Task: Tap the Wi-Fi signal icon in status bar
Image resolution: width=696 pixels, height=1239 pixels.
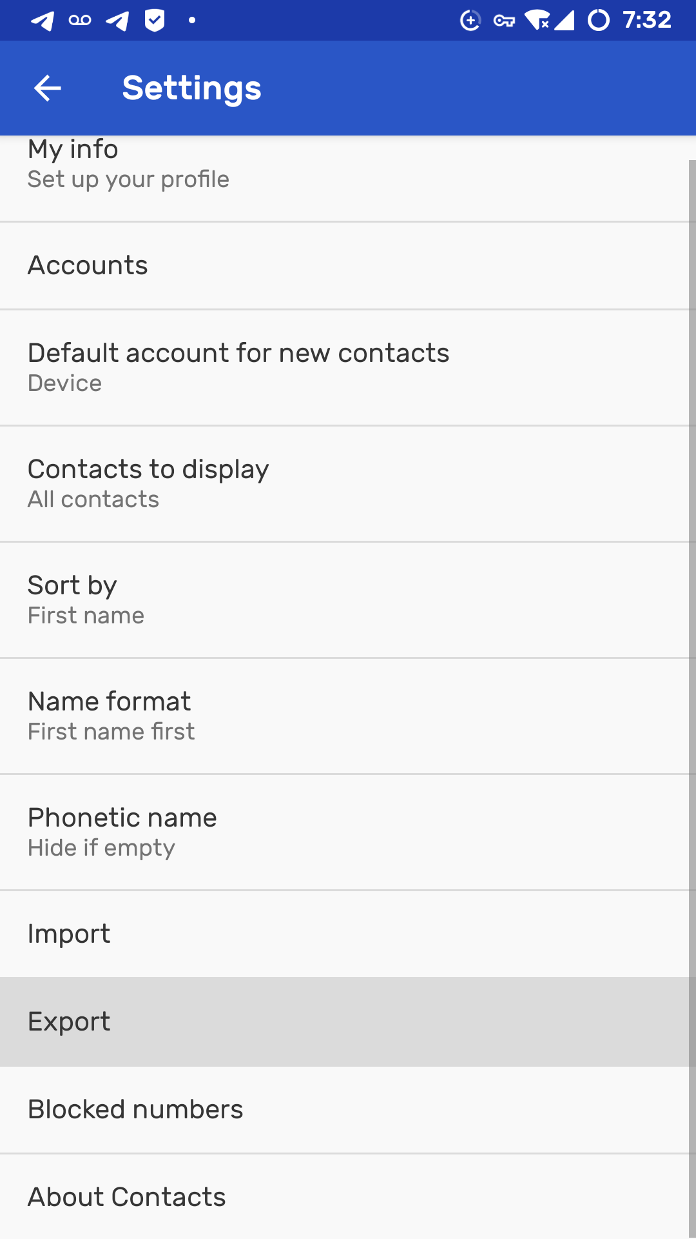Action: (x=537, y=21)
